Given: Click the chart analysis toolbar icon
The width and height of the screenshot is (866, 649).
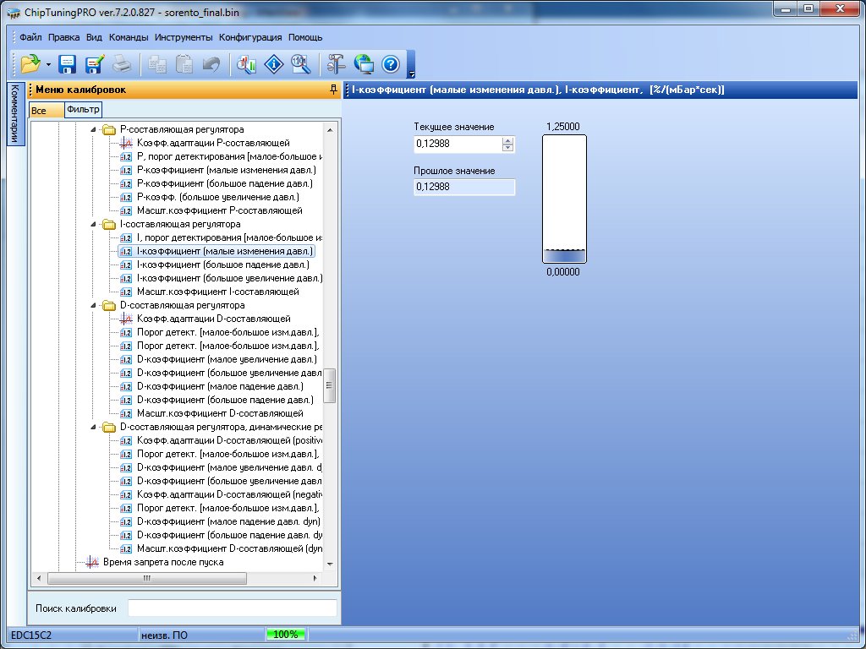Looking at the screenshot, I should [246, 64].
